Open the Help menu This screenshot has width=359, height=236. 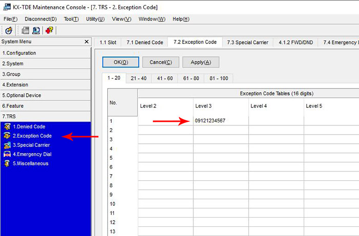click(181, 19)
